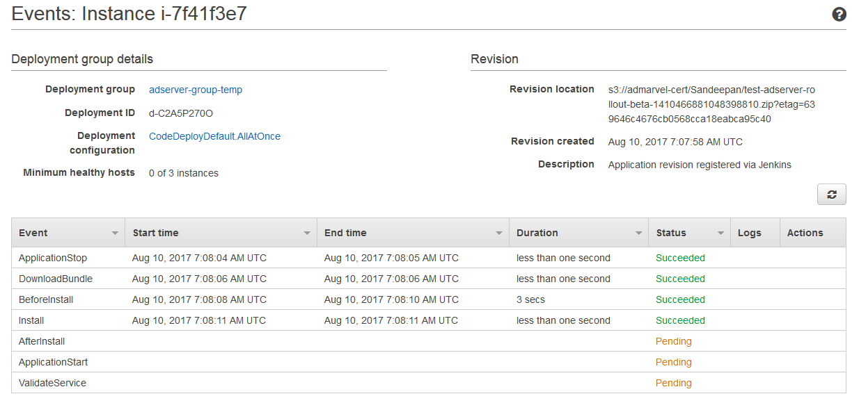The image size is (859, 403).
Task: Open the Start time column filter arrow
Action: click(307, 233)
